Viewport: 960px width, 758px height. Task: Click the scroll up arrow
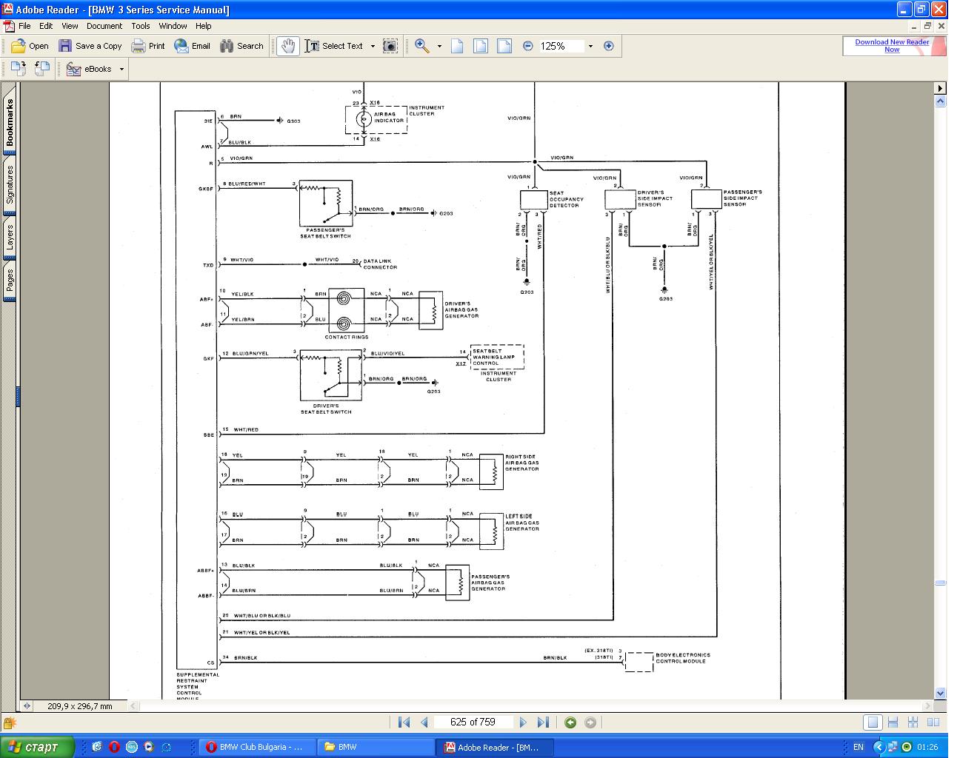click(x=940, y=100)
